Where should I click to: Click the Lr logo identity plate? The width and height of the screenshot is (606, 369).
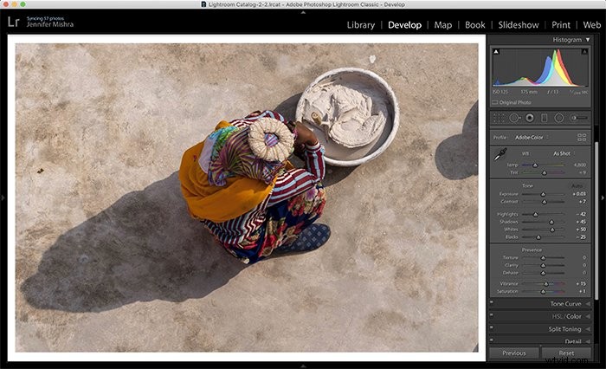pyautogui.click(x=13, y=22)
